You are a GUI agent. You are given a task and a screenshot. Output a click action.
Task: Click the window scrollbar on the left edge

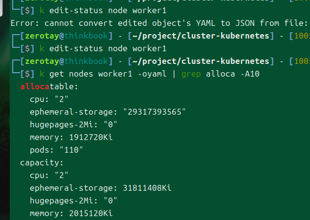point(1,8)
